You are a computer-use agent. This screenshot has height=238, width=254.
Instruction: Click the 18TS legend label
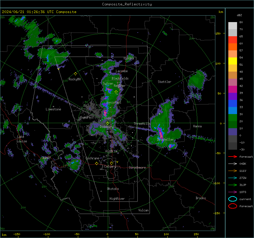[x=243, y=192]
